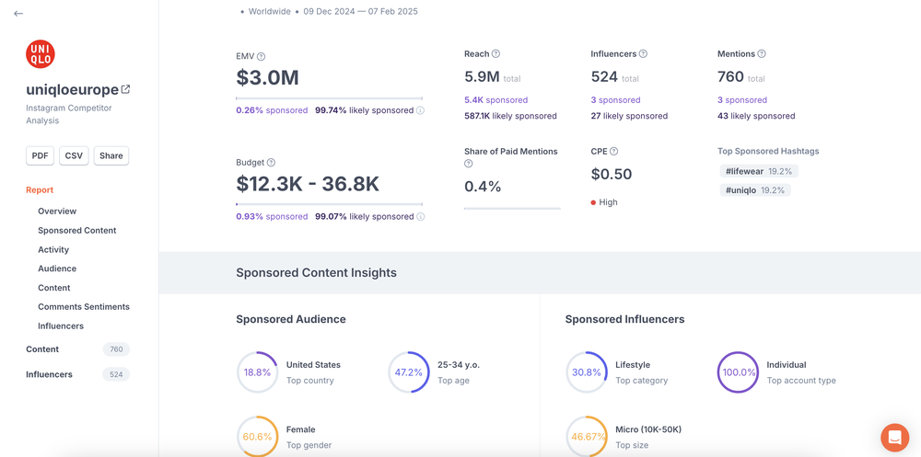Click the date range 09 Dec 2024 — 07 Feb 2025
The image size is (921, 457).
[361, 11]
